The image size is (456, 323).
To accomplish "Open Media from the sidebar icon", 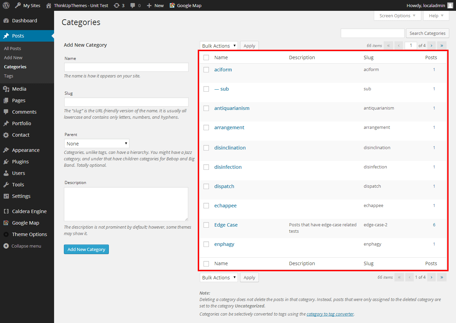I will click(6, 89).
